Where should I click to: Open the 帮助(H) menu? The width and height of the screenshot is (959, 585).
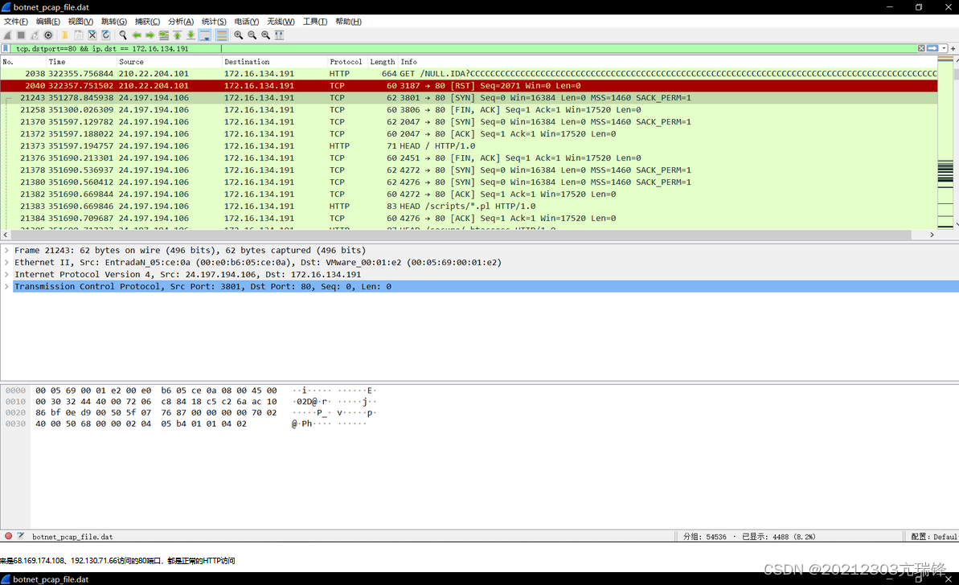[348, 22]
